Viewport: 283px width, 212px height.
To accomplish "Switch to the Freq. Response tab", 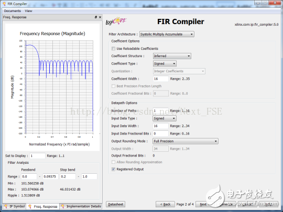I will (x=43, y=206).
